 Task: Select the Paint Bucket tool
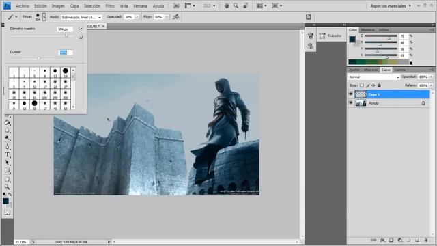(x=8, y=122)
